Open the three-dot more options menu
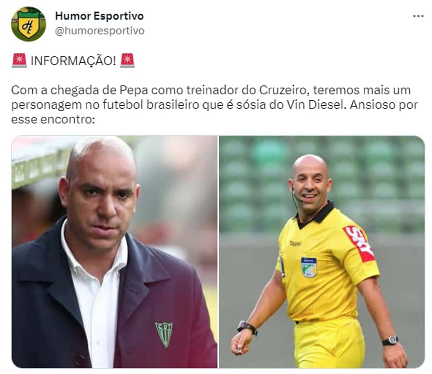 [x=418, y=16]
